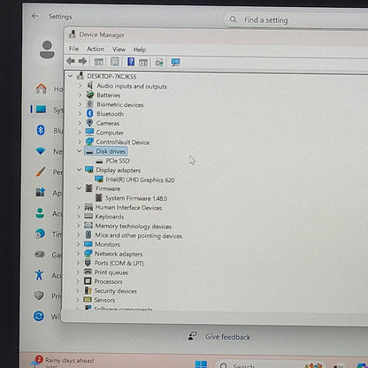368x368 pixels.
Task: Open the Action menu
Action: point(96,49)
